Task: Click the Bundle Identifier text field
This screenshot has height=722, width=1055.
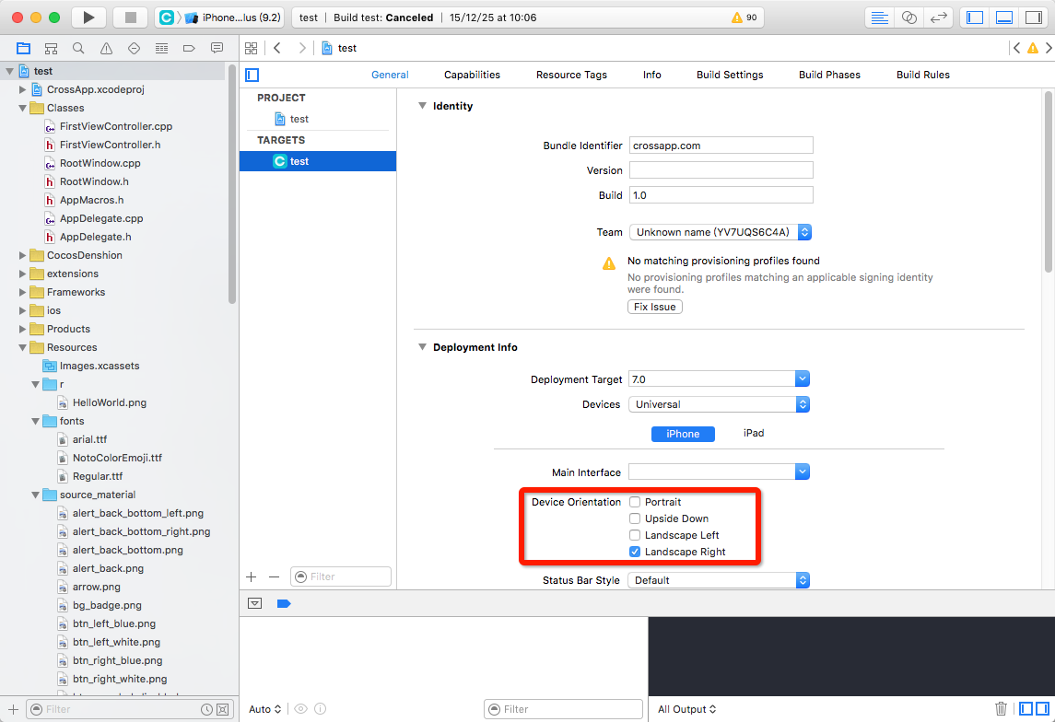Action: [721, 146]
